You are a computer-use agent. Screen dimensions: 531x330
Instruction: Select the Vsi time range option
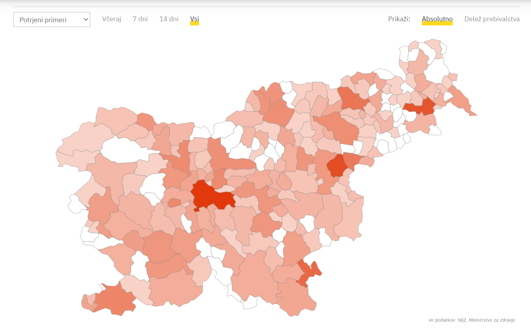194,19
